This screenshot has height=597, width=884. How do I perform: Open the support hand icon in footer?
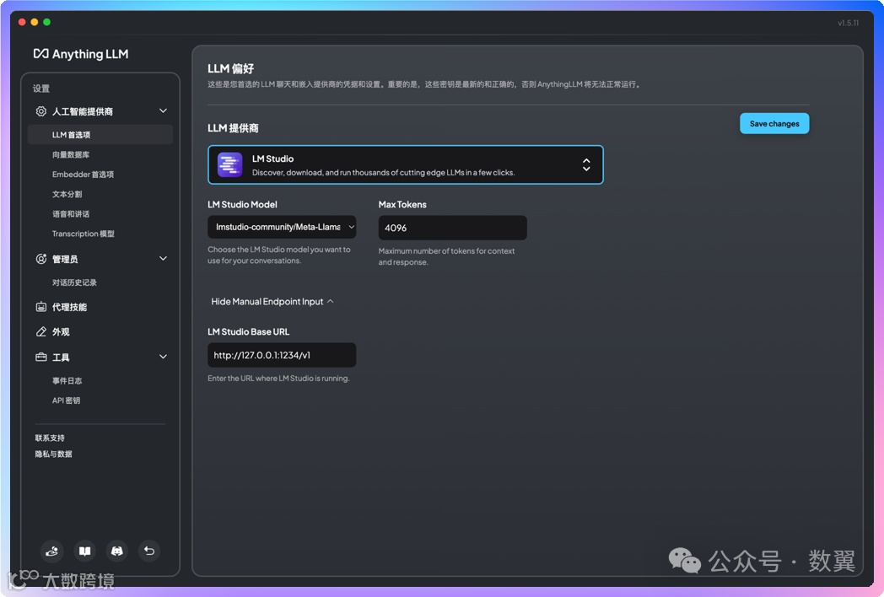click(51, 551)
